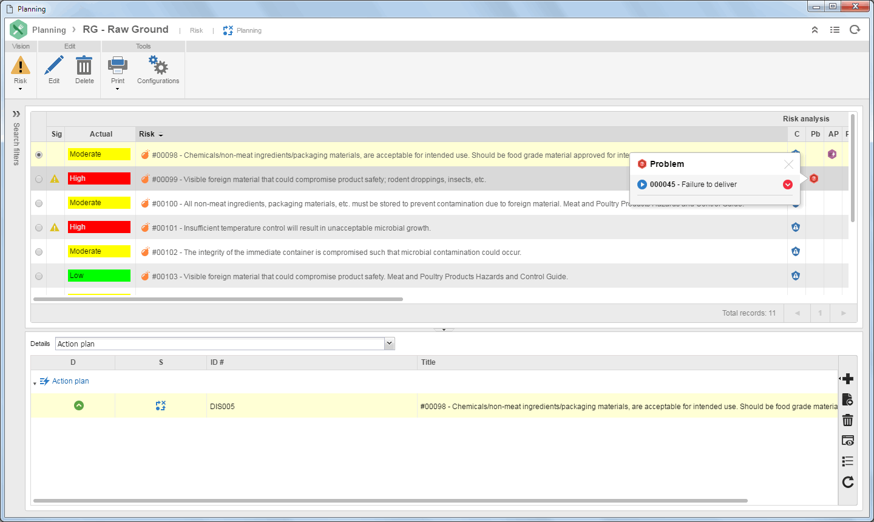Image resolution: width=874 pixels, height=522 pixels.
Task: Click the AP cube icon in #00098 row
Action: 832,154
